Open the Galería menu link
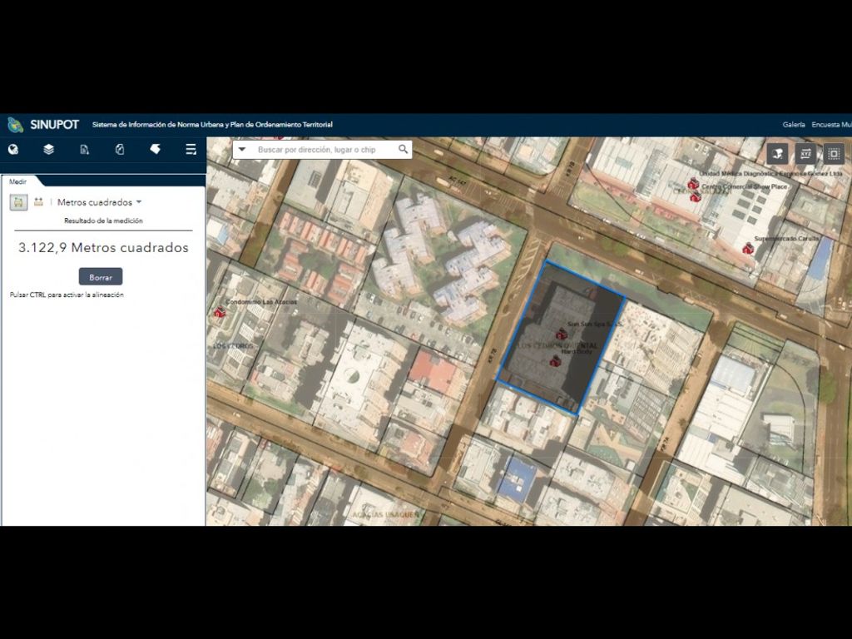This screenshot has width=852, height=639. point(794,125)
